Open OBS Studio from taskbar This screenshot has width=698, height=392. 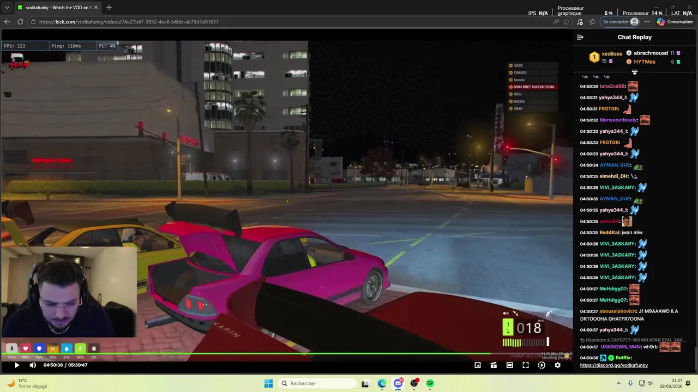414,383
